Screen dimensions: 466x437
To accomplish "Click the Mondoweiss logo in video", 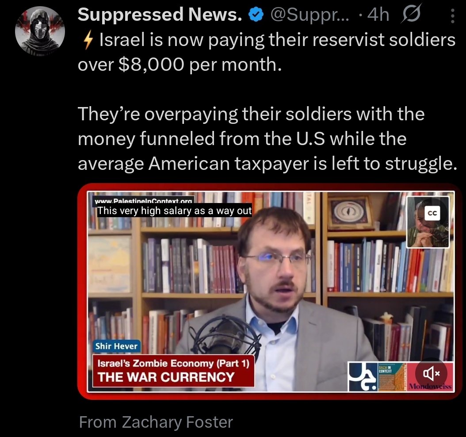I will point(430,386).
